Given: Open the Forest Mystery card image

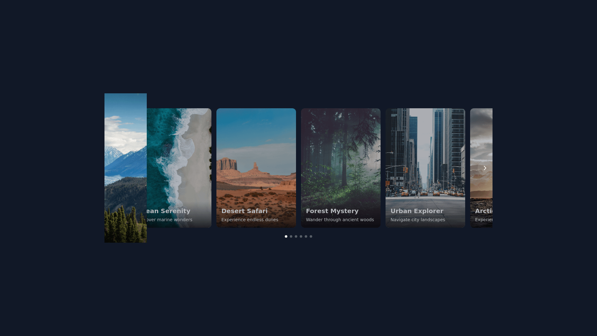Looking at the screenshot, I should pos(340,156).
